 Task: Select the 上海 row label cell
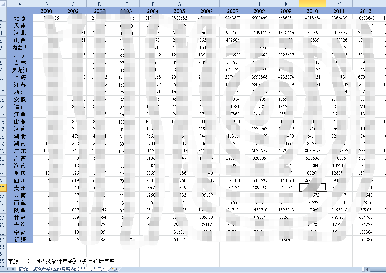pos(20,77)
